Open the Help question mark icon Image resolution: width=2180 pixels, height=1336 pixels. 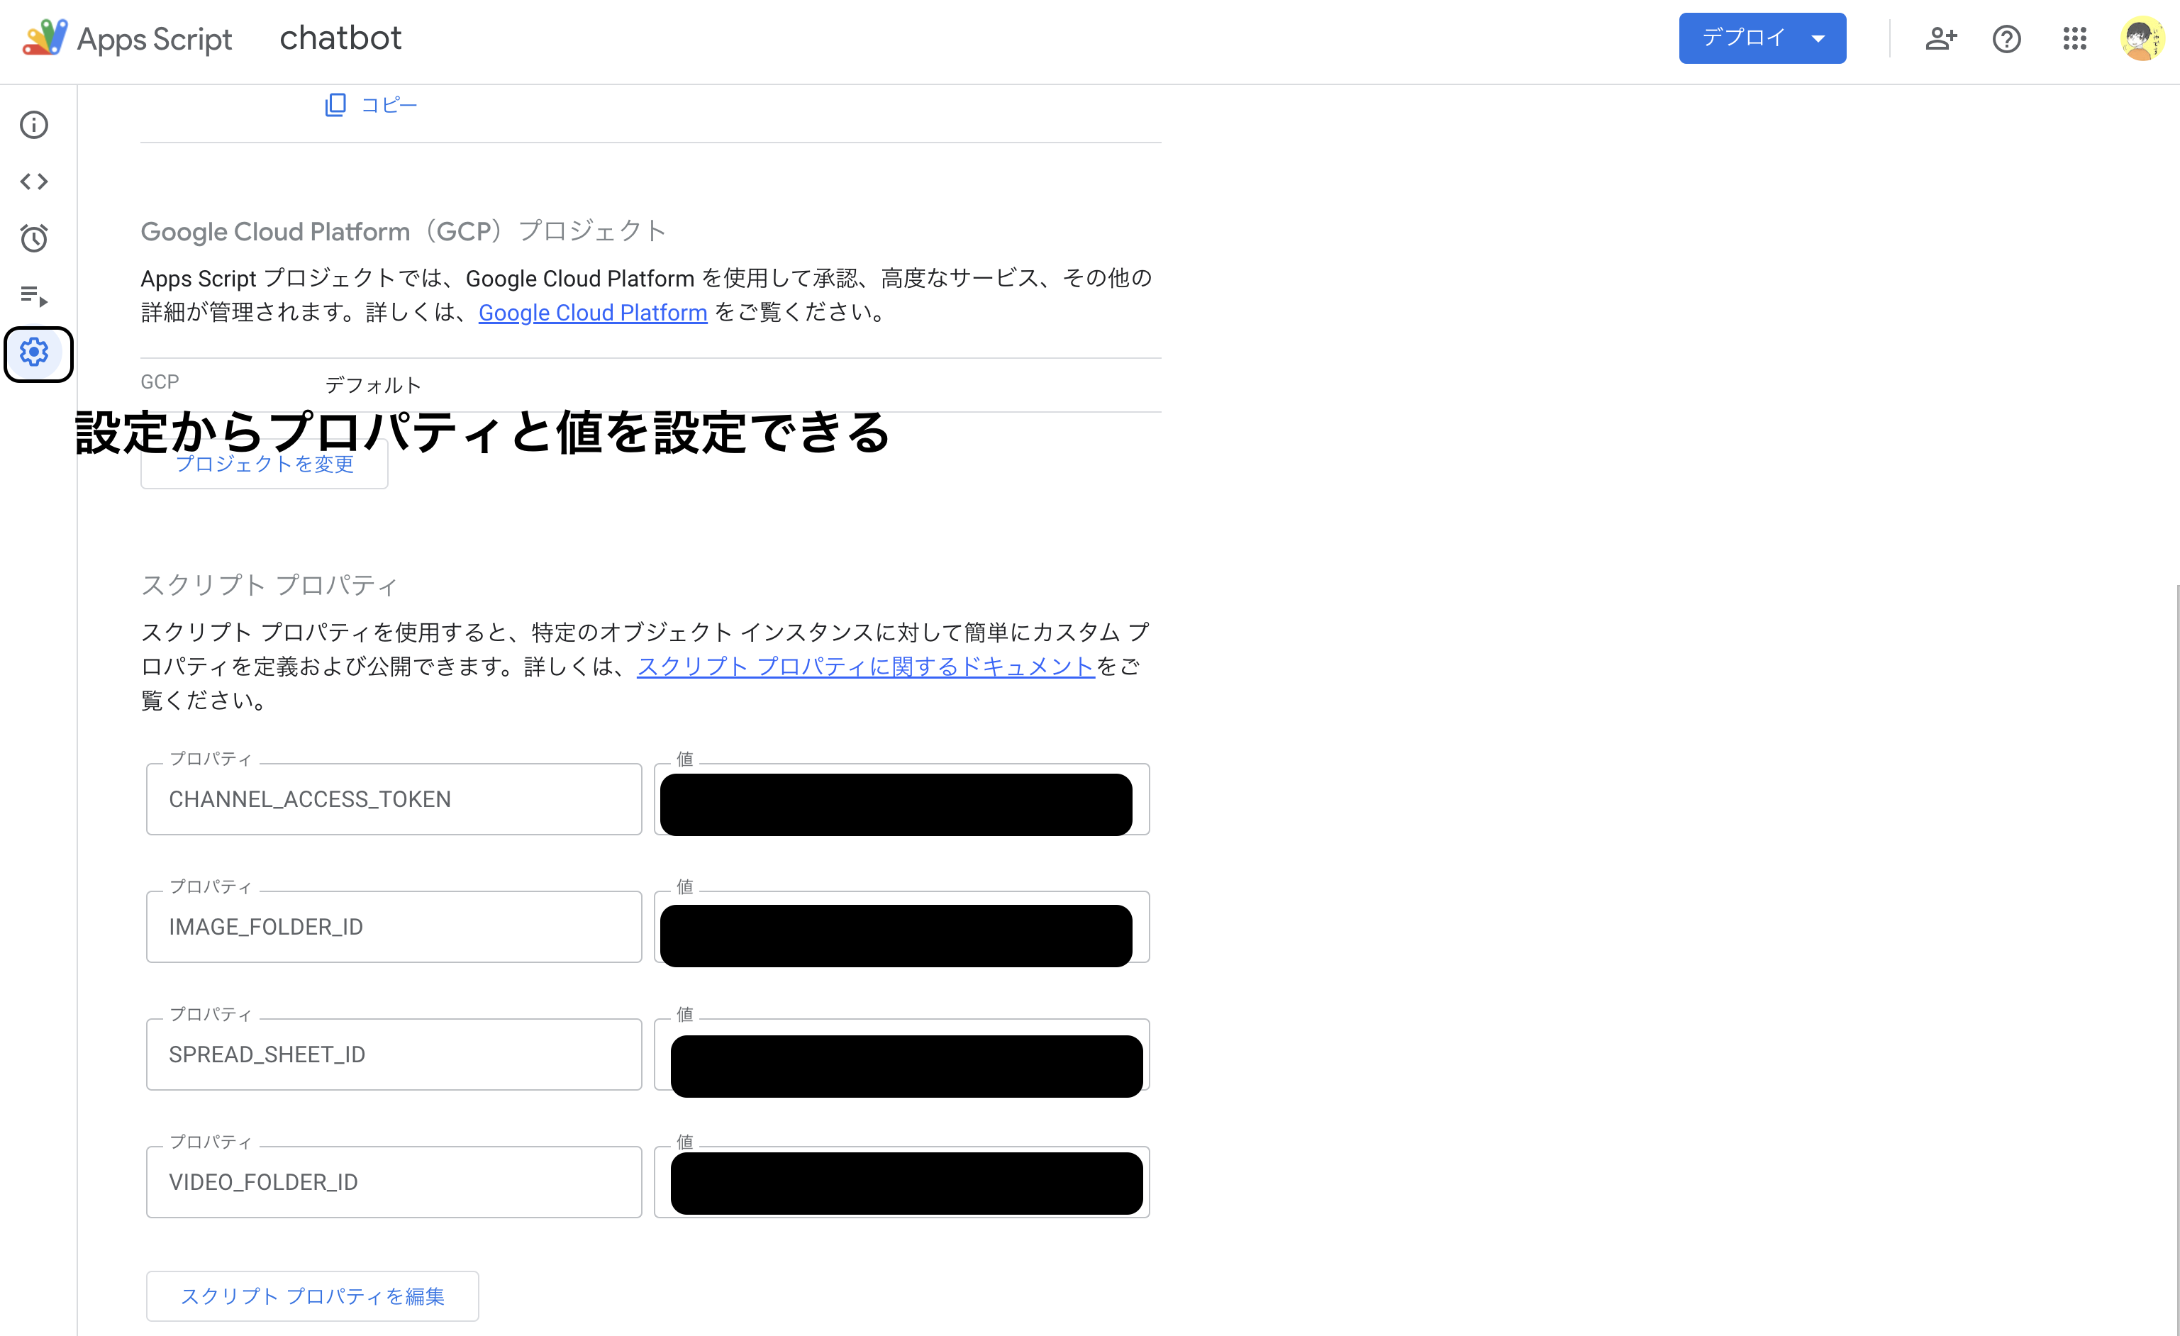coord(2006,39)
